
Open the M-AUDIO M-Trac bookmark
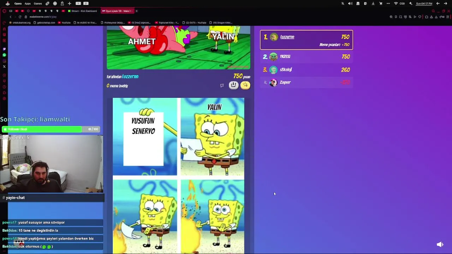[85, 23]
